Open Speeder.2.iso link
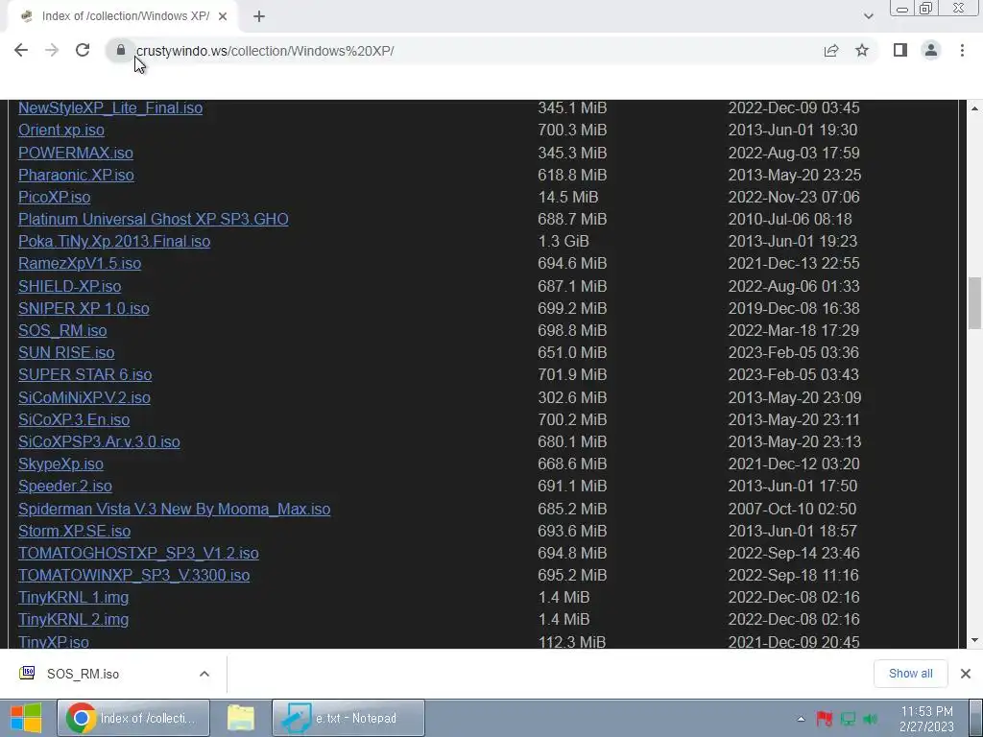This screenshot has width=983, height=737. click(65, 486)
